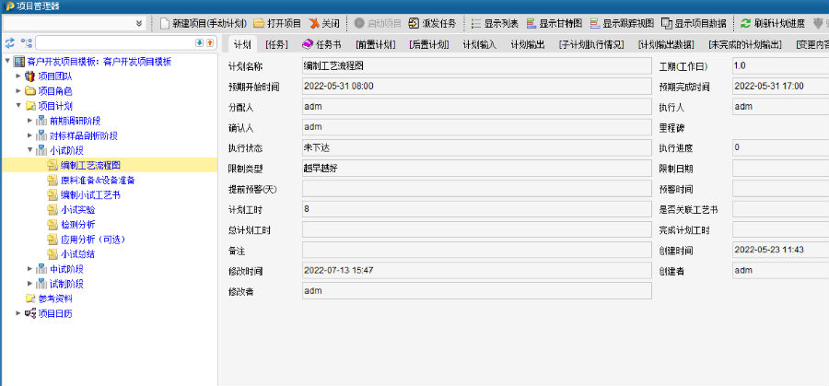The image size is (829, 386).
Task: Open the 计划输出 tab
Action: click(x=528, y=45)
